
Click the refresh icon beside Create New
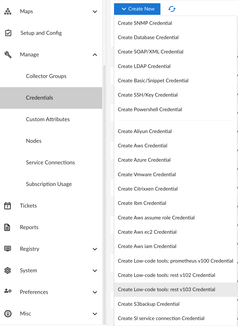[172, 9]
